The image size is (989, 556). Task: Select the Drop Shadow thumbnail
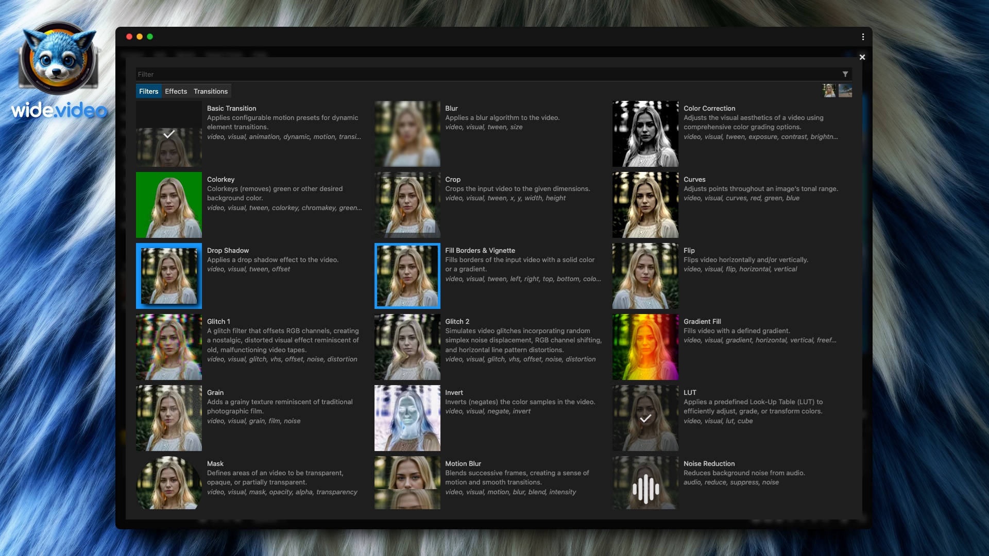tap(169, 276)
